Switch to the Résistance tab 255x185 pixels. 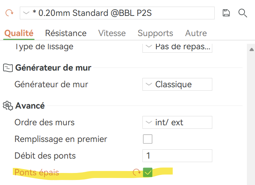66,33
